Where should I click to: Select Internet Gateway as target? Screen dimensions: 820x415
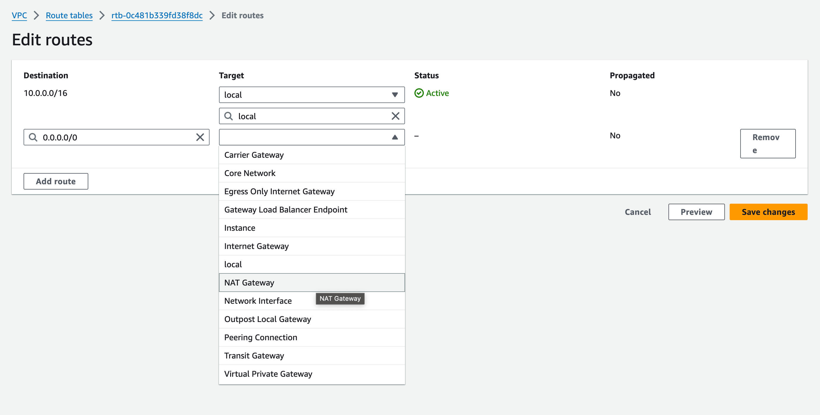312,246
